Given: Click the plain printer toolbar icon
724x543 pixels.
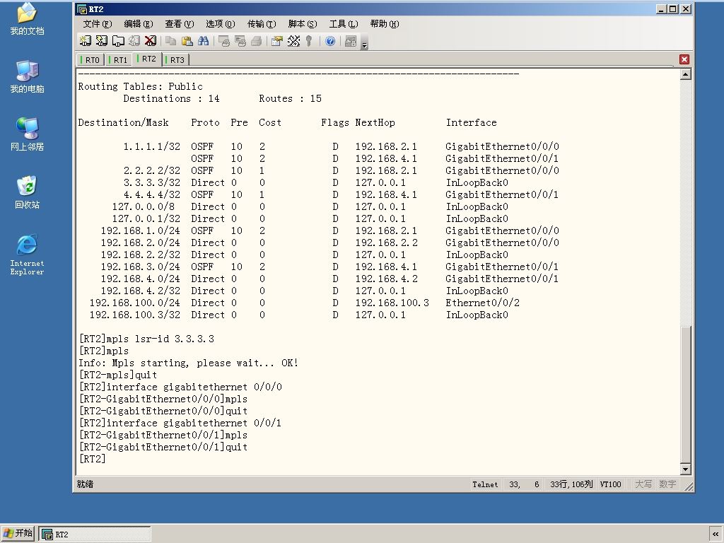Looking at the screenshot, I should tap(256, 41).
